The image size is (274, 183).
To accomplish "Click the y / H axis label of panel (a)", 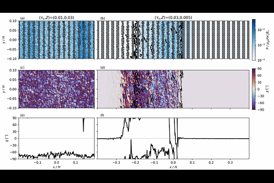I will click(x=4, y=40).
